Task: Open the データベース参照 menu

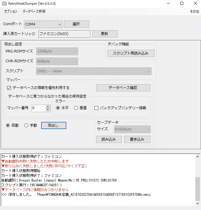Action: pos(34,12)
